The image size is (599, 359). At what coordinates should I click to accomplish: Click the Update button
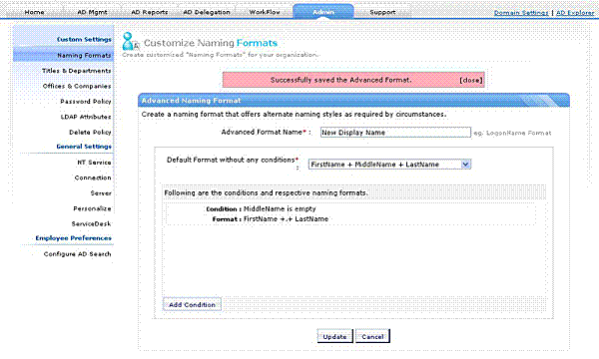pos(334,336)
